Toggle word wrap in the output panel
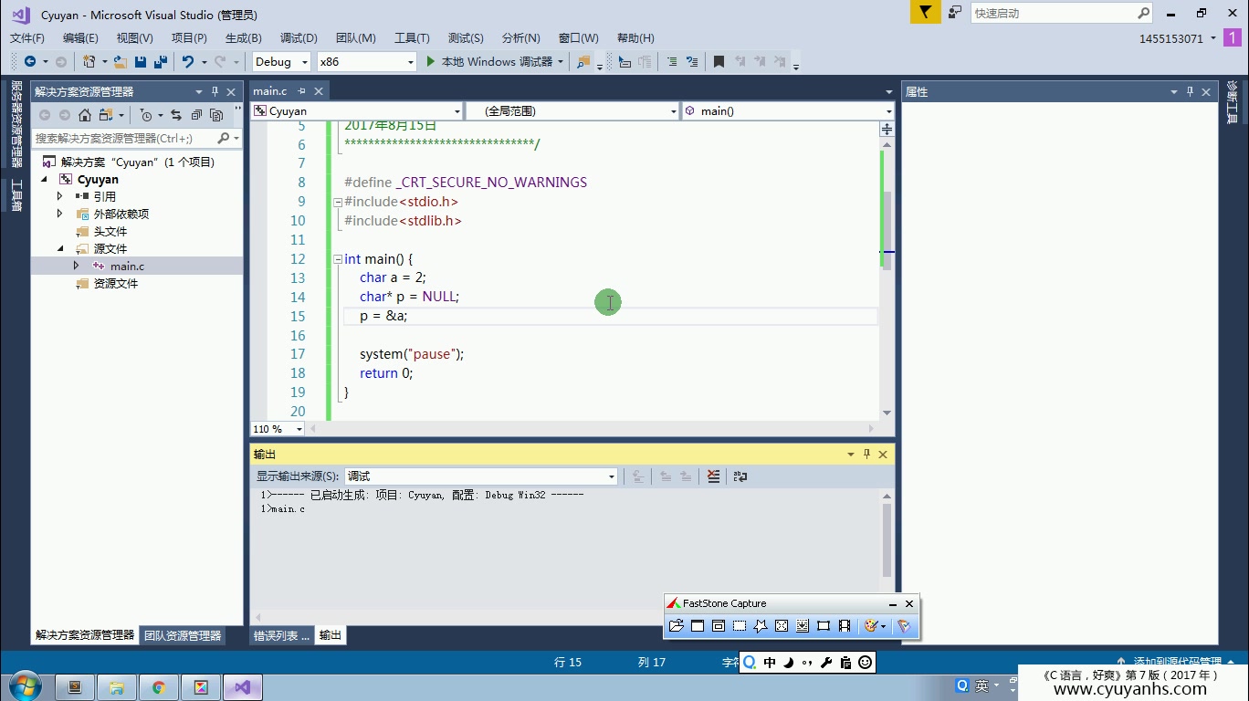The height and width of the screenshot is (701, 1249). (x=740, y=476)
